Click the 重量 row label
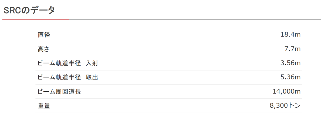321x133 pixels. pos(44,106)
